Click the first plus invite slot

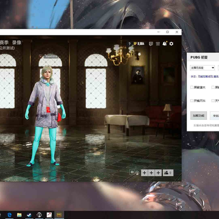pos(144,173)
